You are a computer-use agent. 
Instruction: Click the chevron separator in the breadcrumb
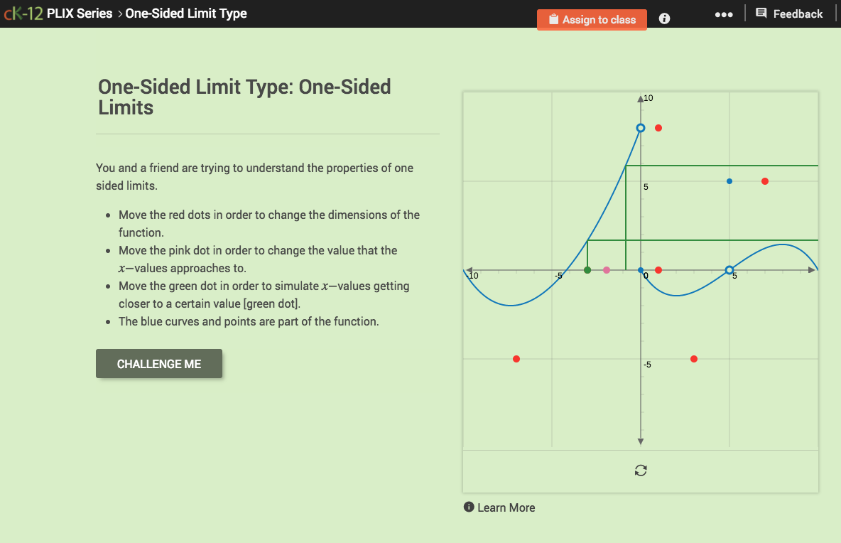119,13
